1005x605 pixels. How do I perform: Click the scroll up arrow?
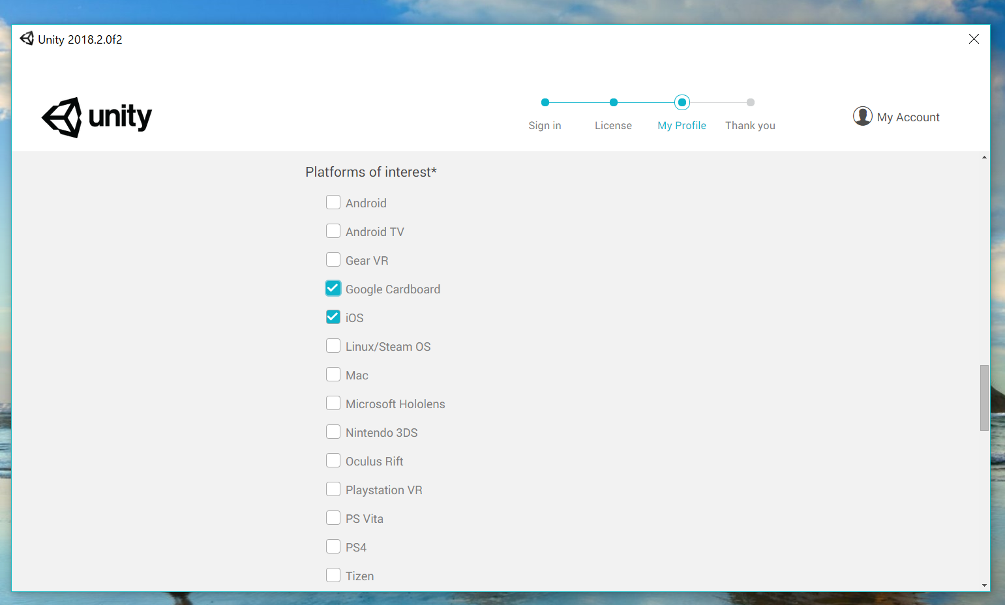(x=984, y=157)
